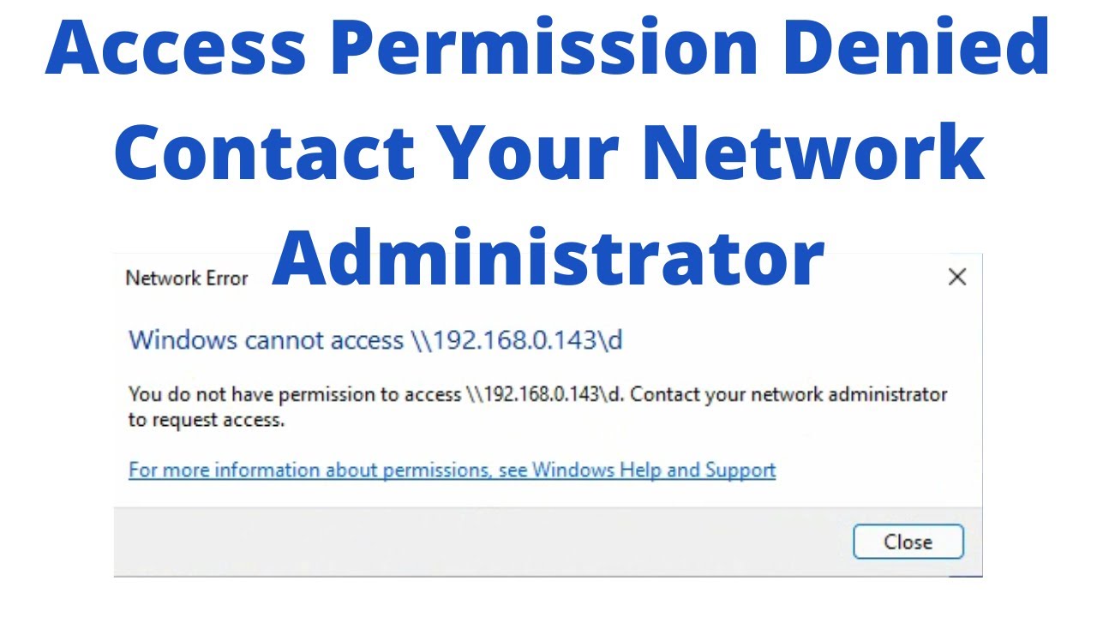
Task: Activate the Close button on the dialog
Action: coord(908,542)
